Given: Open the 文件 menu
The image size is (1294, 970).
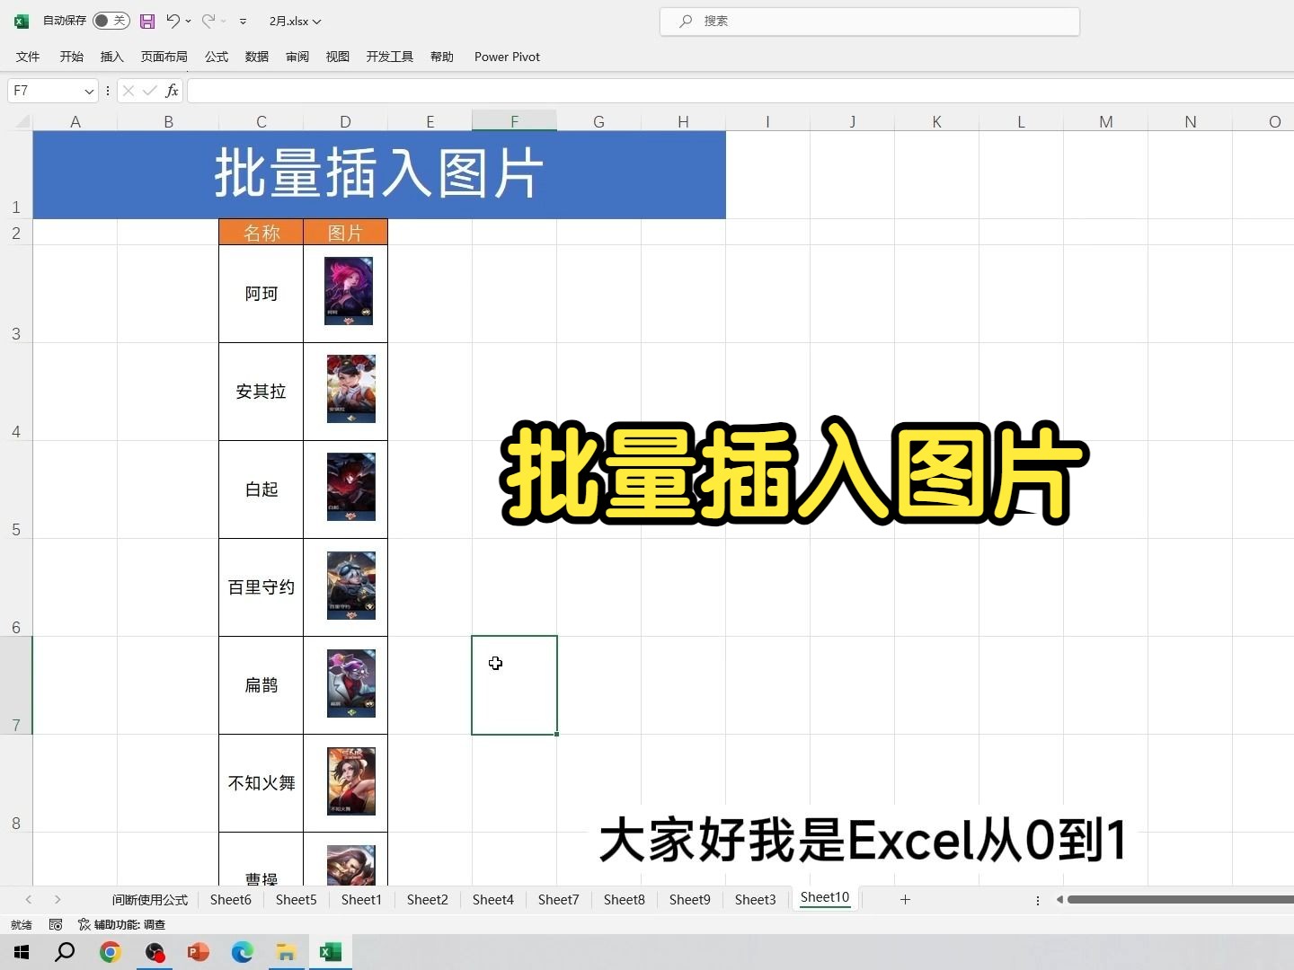Looking at the screenshot, I should click(x=28, y=57).
